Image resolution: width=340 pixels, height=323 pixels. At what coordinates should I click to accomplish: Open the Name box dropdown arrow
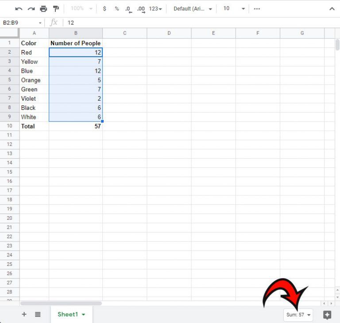[x=40, y=23]
